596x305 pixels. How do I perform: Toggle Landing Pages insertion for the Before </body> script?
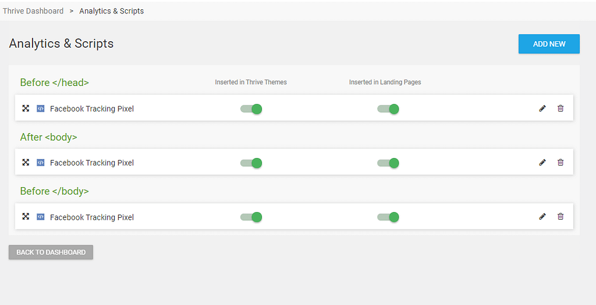click(388, 217)
